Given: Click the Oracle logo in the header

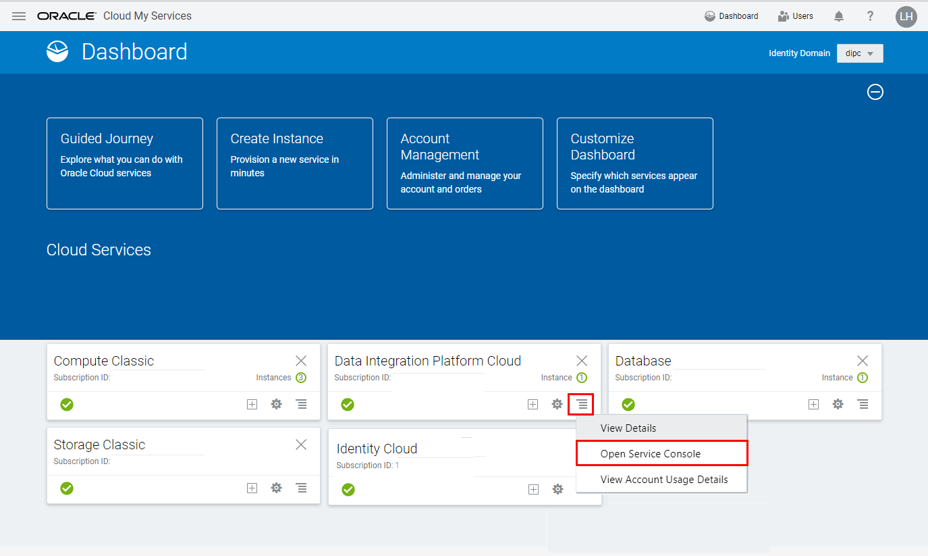Looking at the screenshot, I should point(66,16).
